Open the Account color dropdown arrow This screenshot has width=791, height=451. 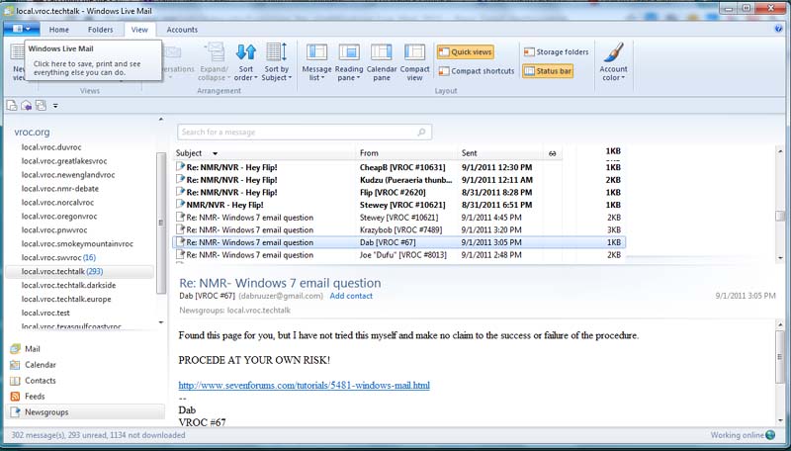click(x=623, y=78)
